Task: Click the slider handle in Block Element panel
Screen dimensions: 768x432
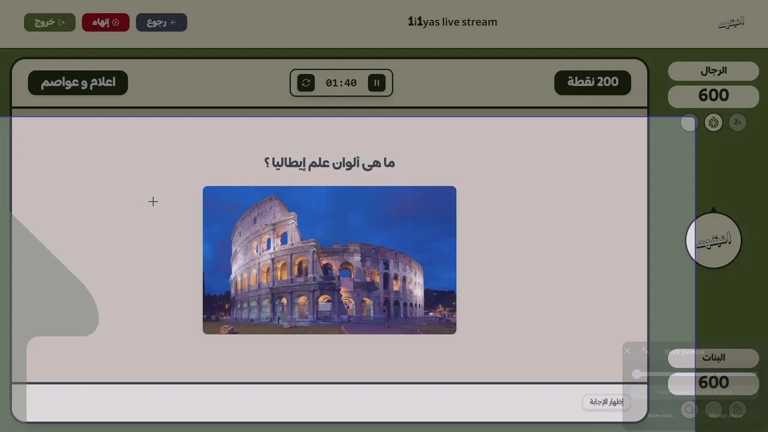Action: [x=637, y=374]
